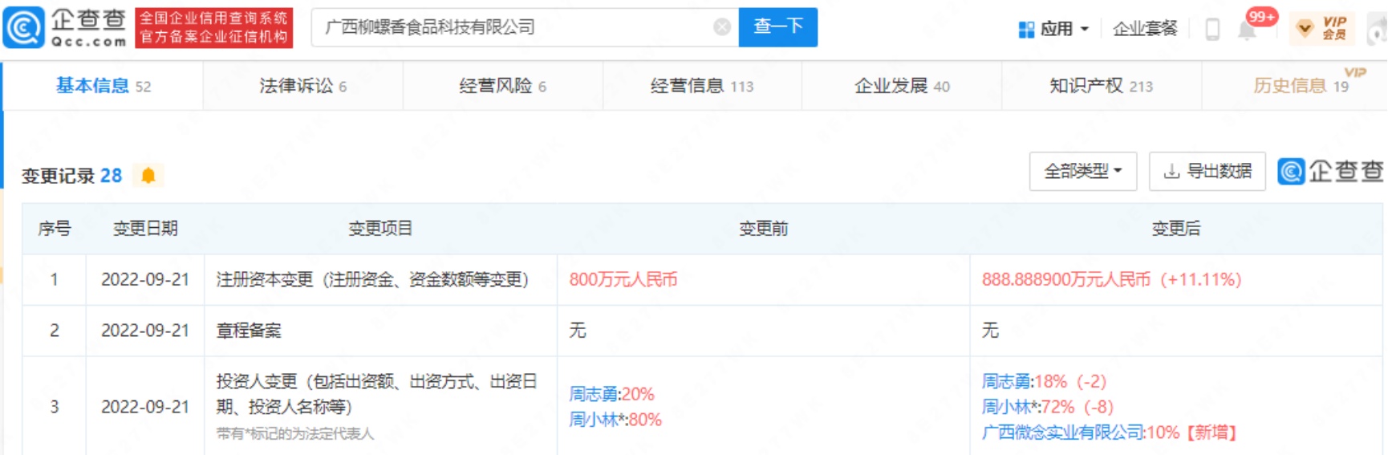The width and height of the screenshot is (1388, 455).
Task: Switch to the 经营风险 tab
Action: (502, 86)
